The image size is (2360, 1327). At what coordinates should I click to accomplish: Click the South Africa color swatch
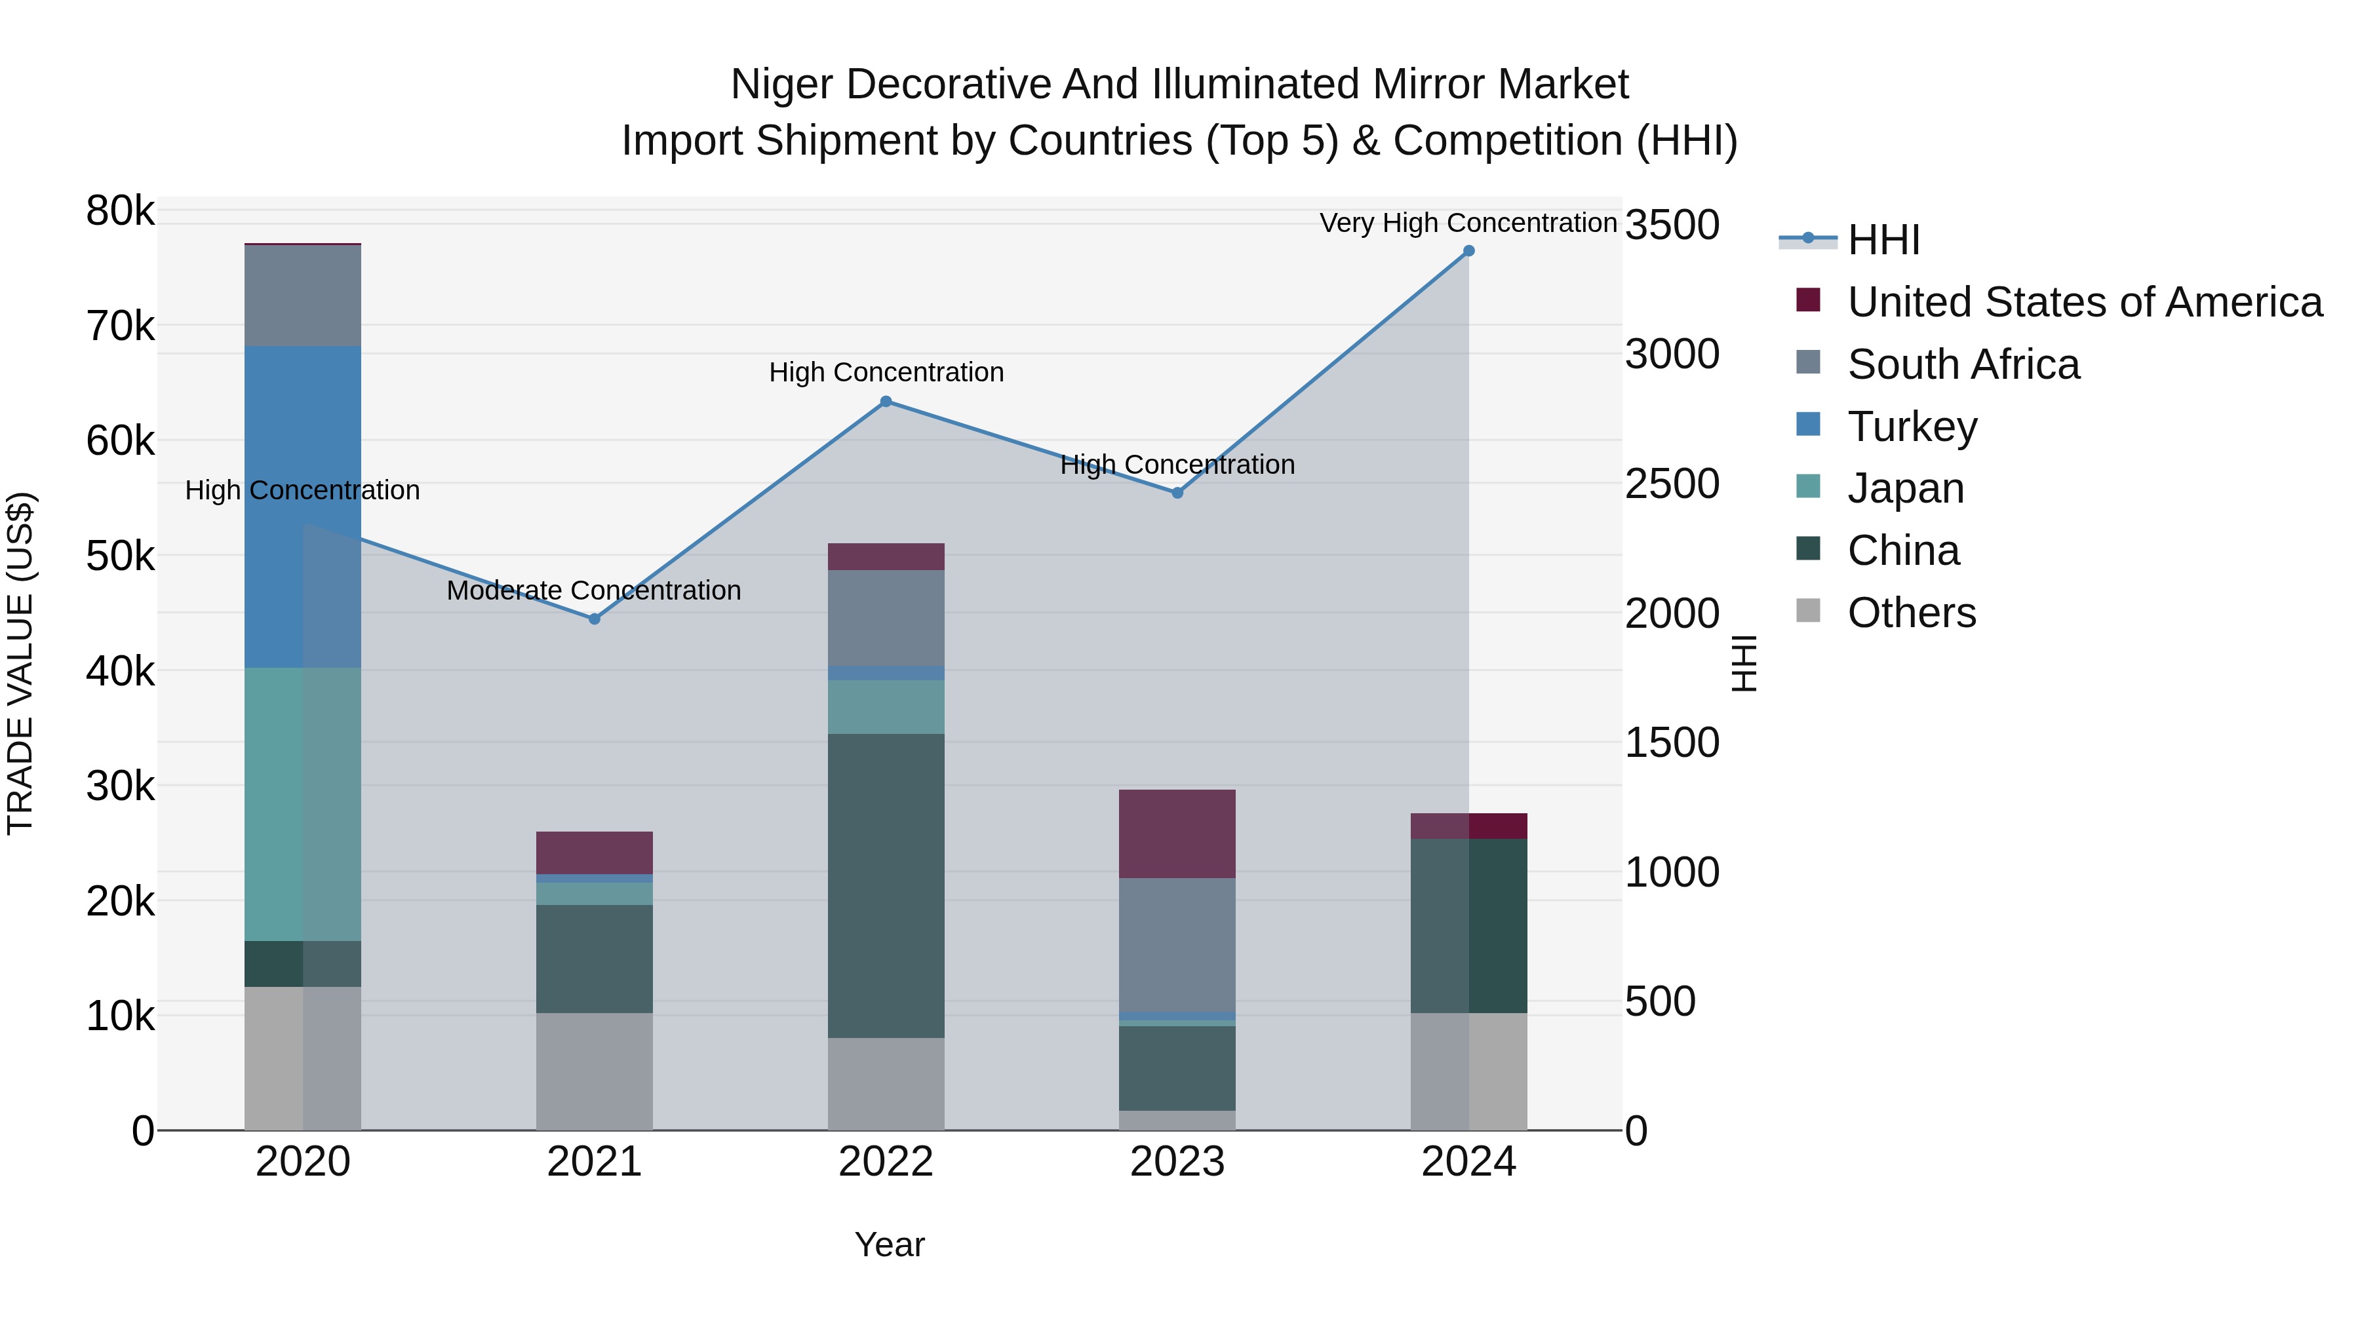[1809, 362]
